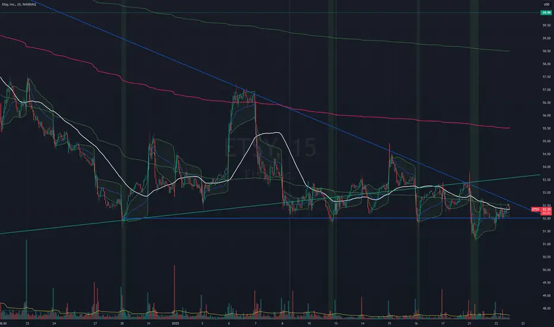Select the green 59.99 price label
This screenshot has width=554, height=327.
[546, 12]
